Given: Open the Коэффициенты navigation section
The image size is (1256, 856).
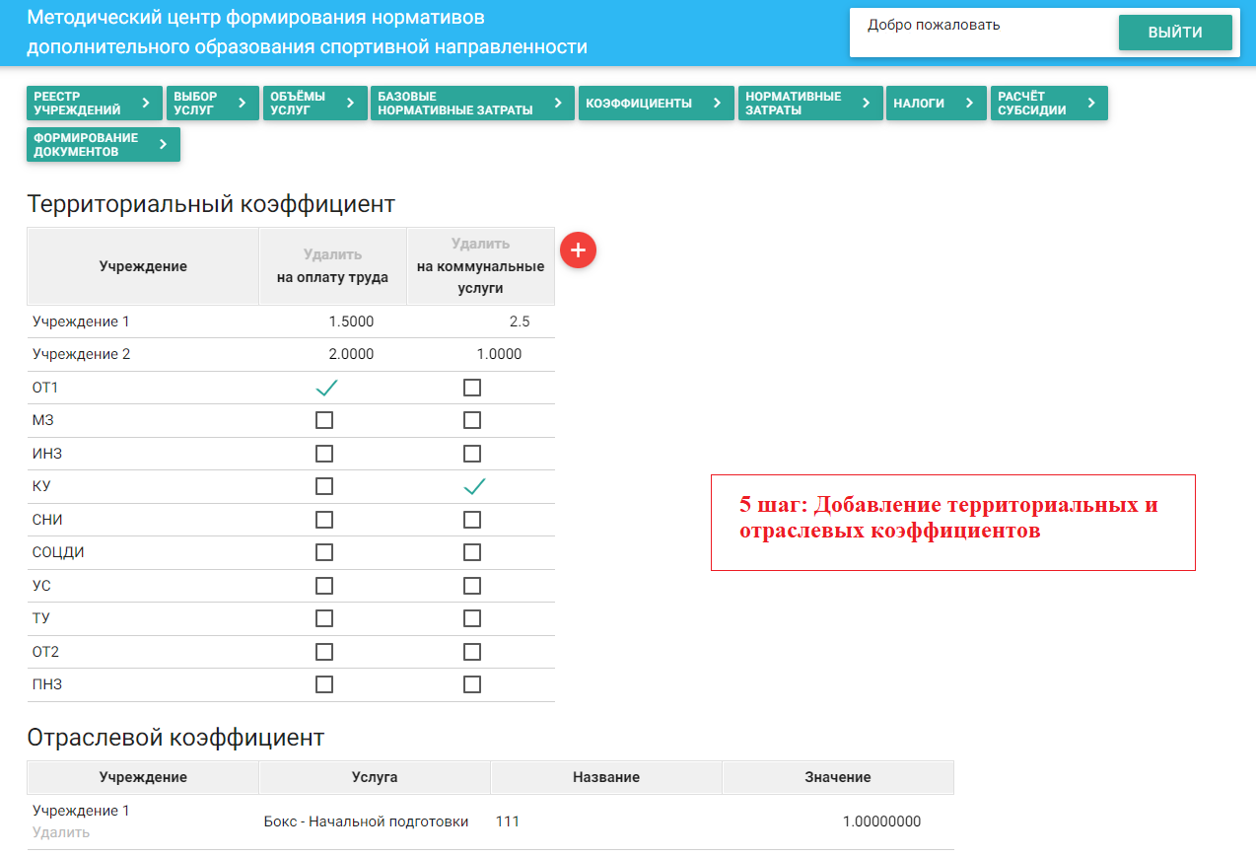Looking at the screenshot, I should tap(656, 104).
